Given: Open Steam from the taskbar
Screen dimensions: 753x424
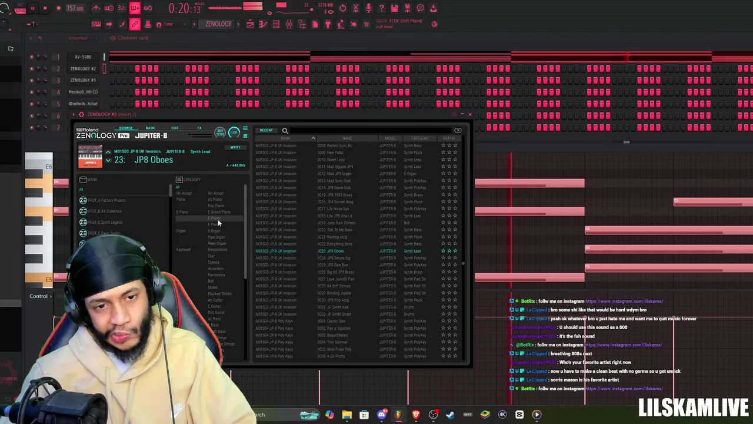Looking at the screenshot, I should pyautogui.click(x=450, y=415).
